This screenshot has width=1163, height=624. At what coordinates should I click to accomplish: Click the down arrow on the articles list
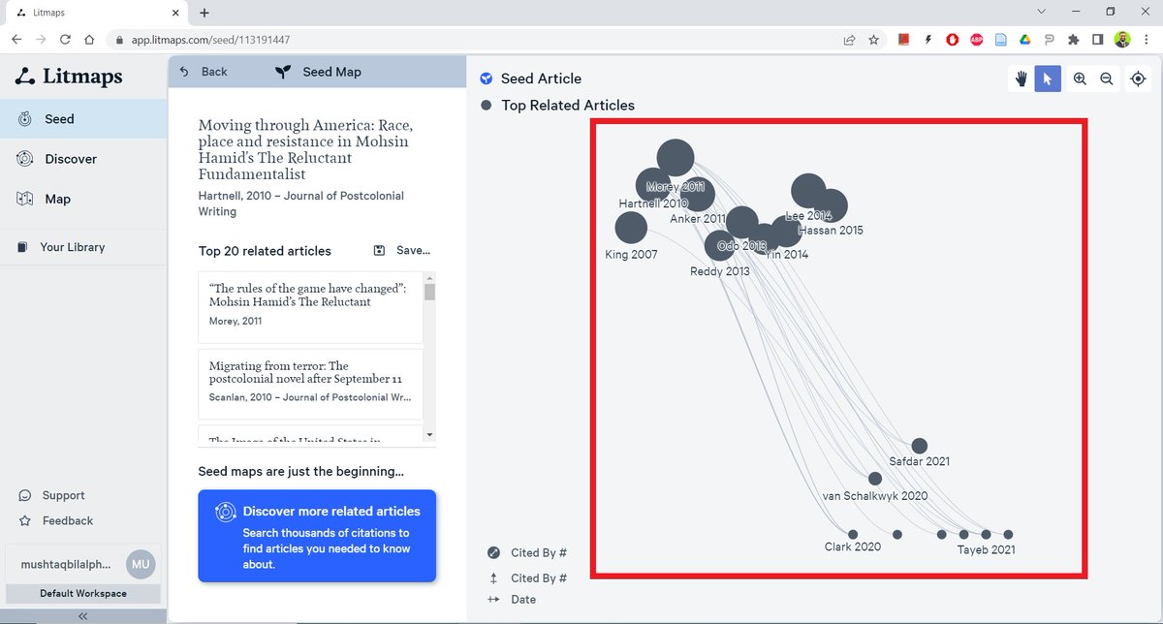point(428,434)
